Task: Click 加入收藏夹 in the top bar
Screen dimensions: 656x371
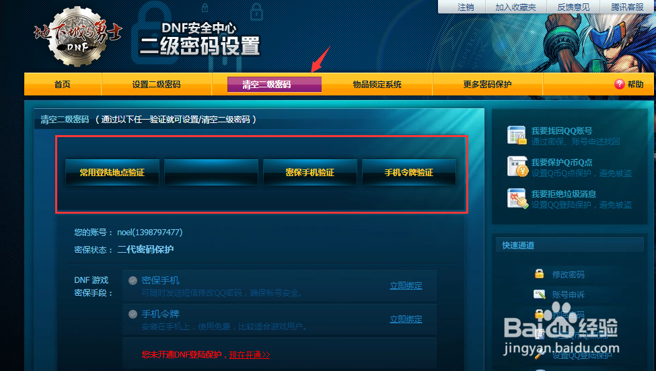Action: pos(515,7)
